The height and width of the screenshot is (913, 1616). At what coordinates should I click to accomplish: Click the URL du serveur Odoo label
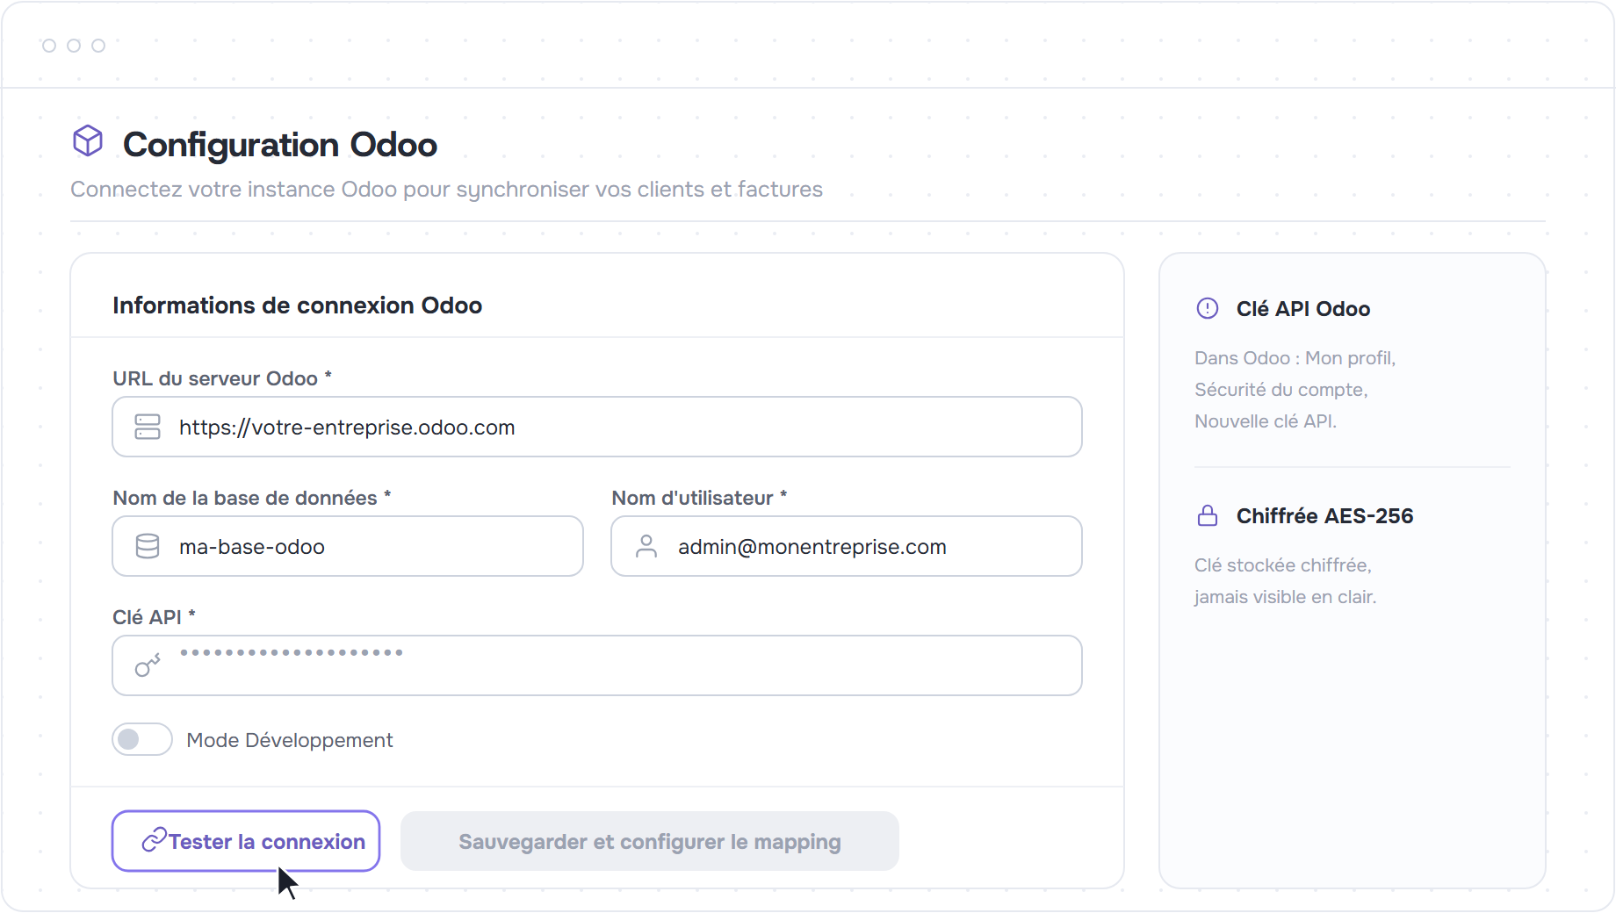[222, 378]
